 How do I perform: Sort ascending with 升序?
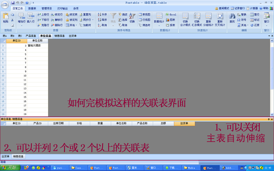[102, 15]
